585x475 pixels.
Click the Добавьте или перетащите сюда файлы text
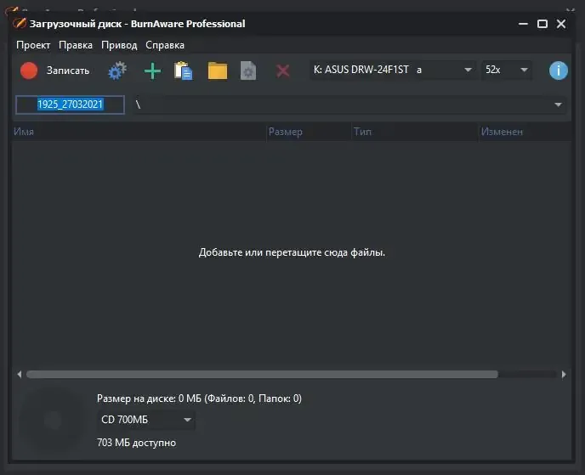[292, 252]
